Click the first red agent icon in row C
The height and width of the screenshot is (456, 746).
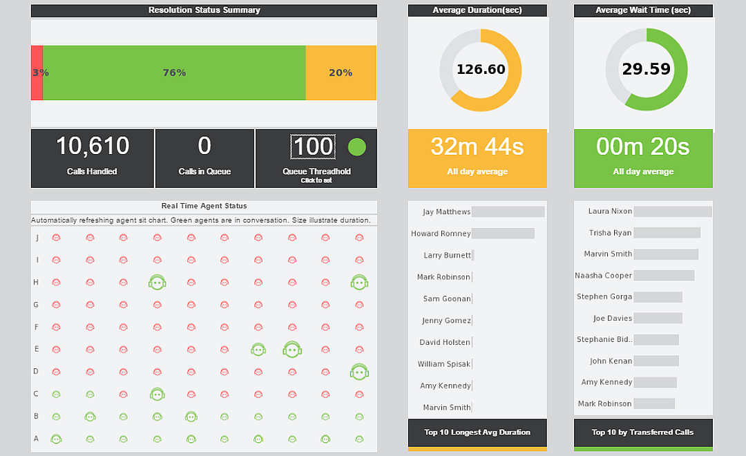point(123,394)
